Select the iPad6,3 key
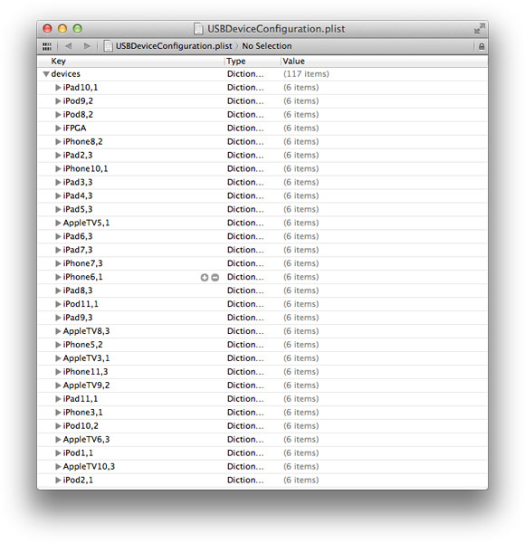 [x=78, y=236]
